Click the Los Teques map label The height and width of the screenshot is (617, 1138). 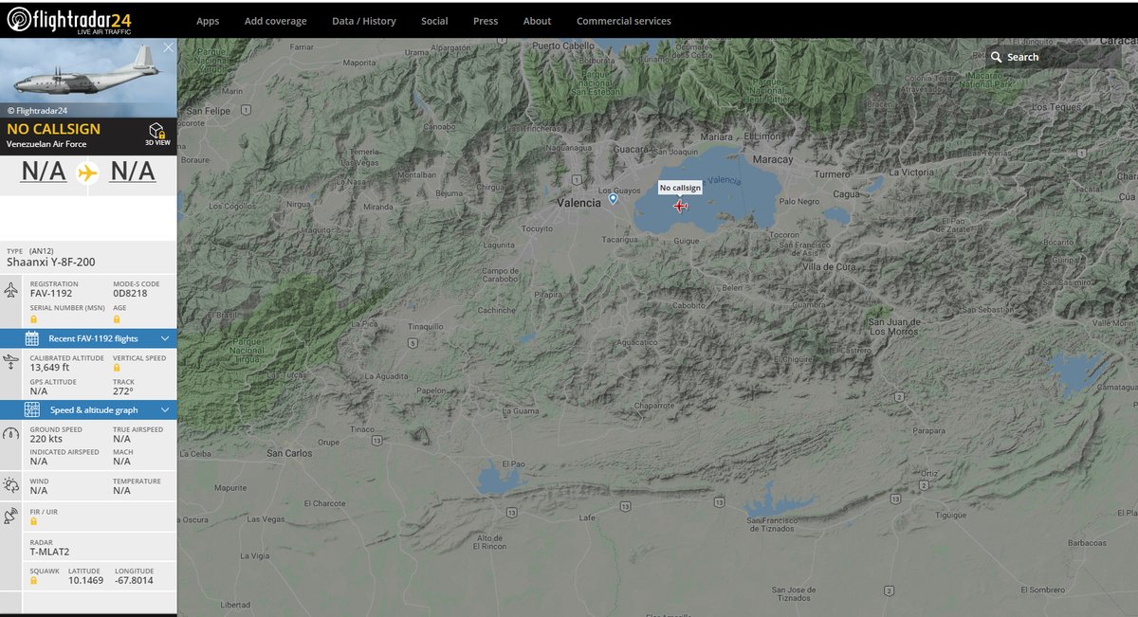click(x=1055, y=107)
